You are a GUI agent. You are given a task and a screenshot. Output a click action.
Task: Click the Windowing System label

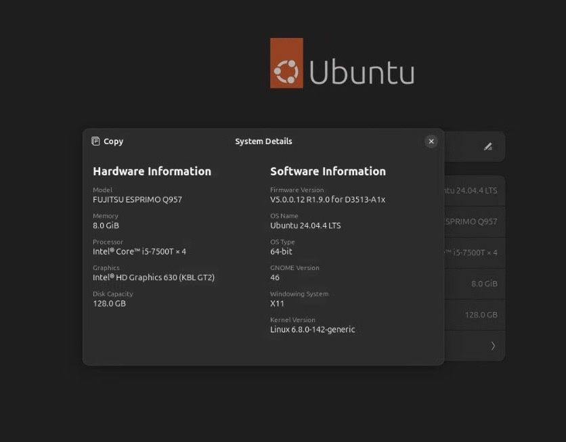coord(300,294)
